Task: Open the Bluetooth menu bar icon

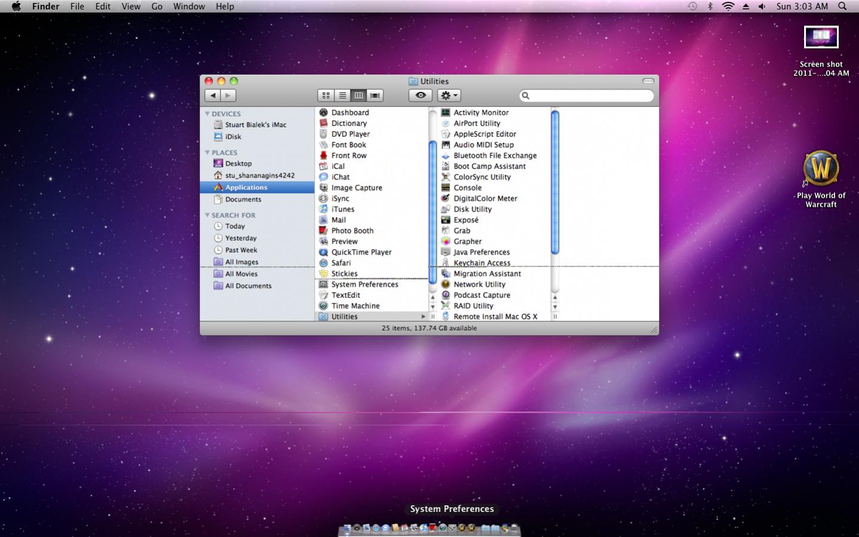Action: [710, 7]
